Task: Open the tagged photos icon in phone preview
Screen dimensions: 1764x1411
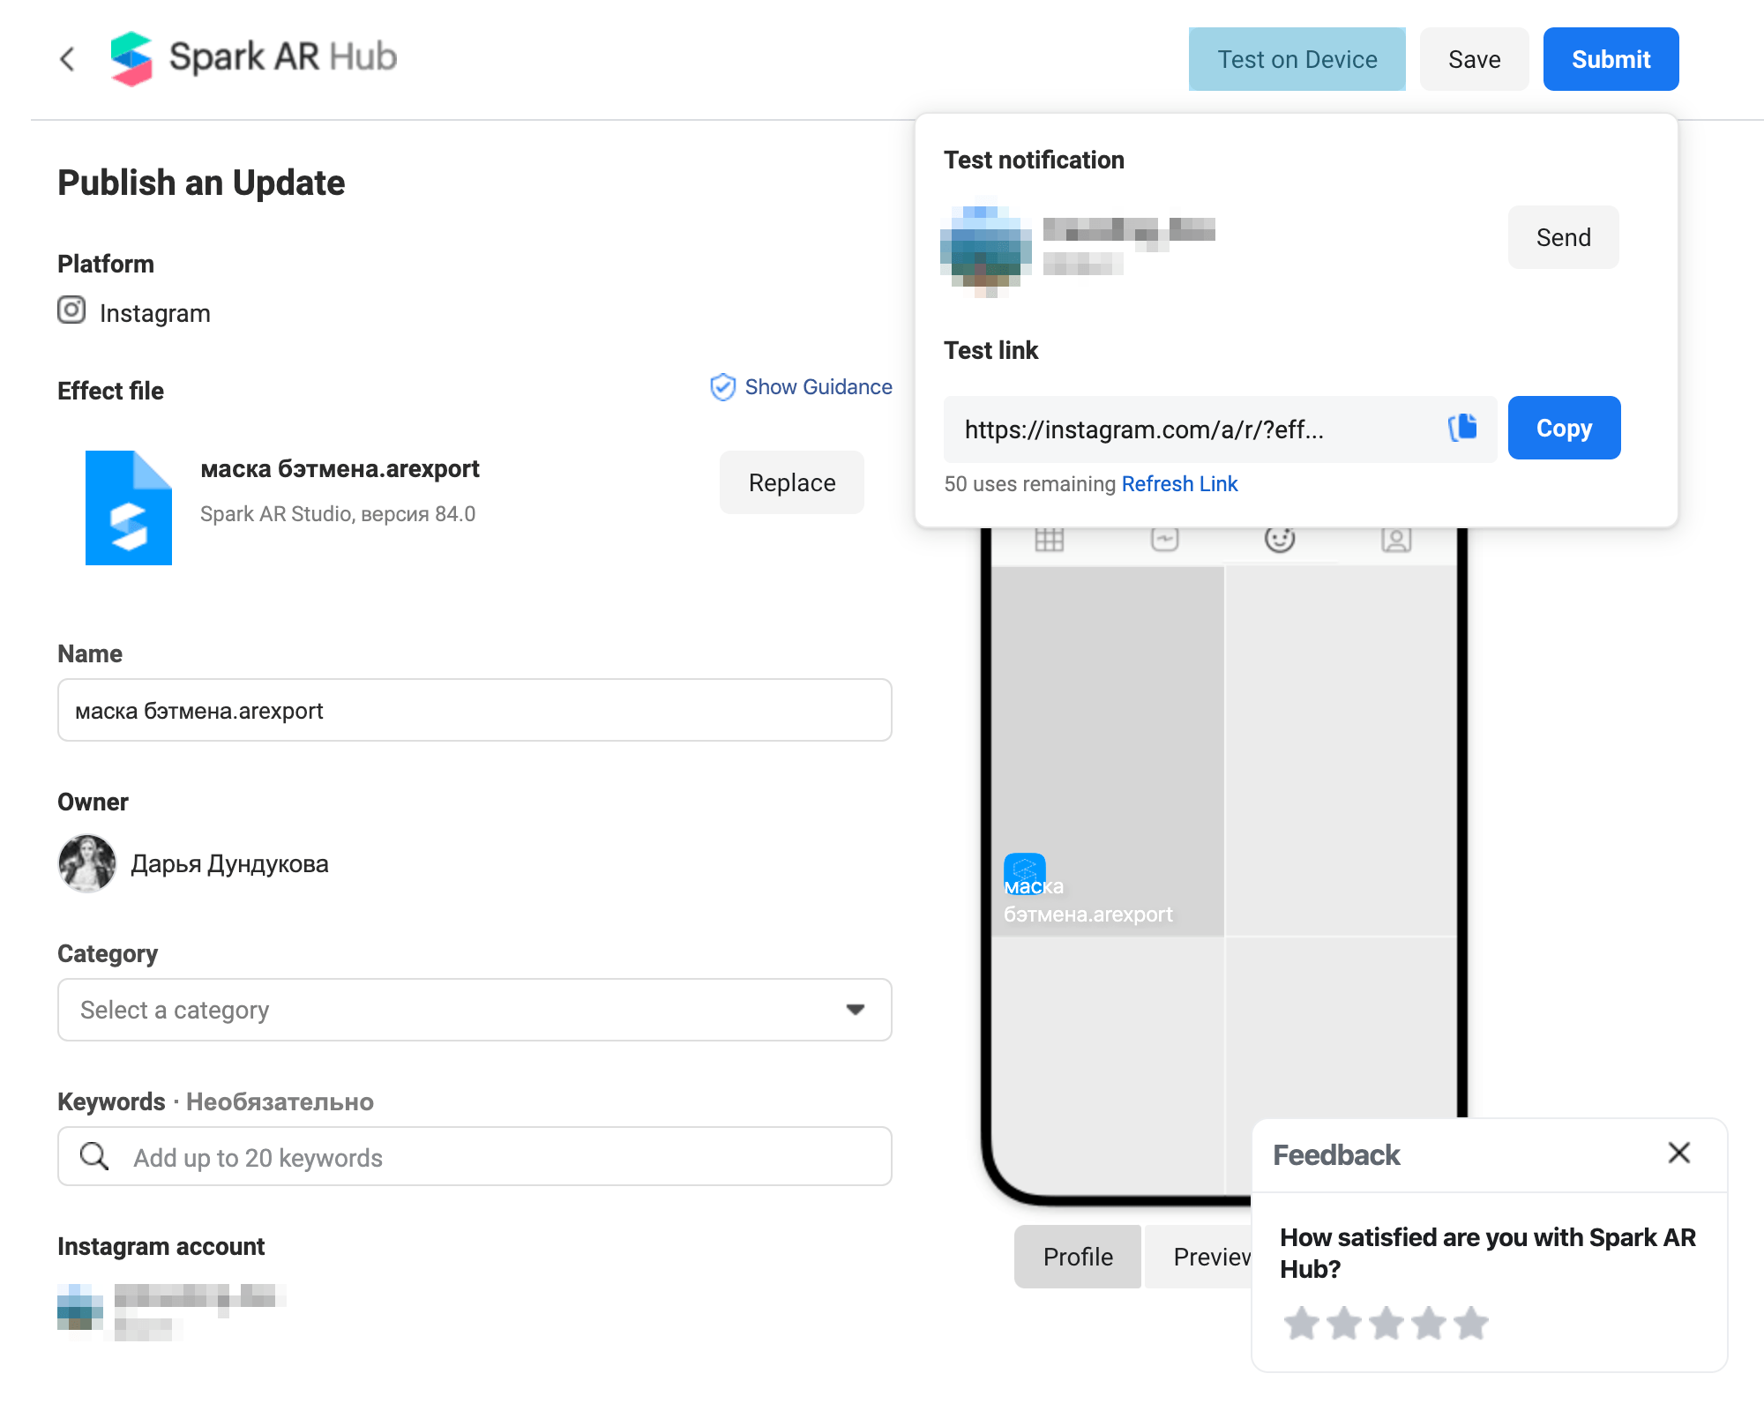Action: (1396, 539)
